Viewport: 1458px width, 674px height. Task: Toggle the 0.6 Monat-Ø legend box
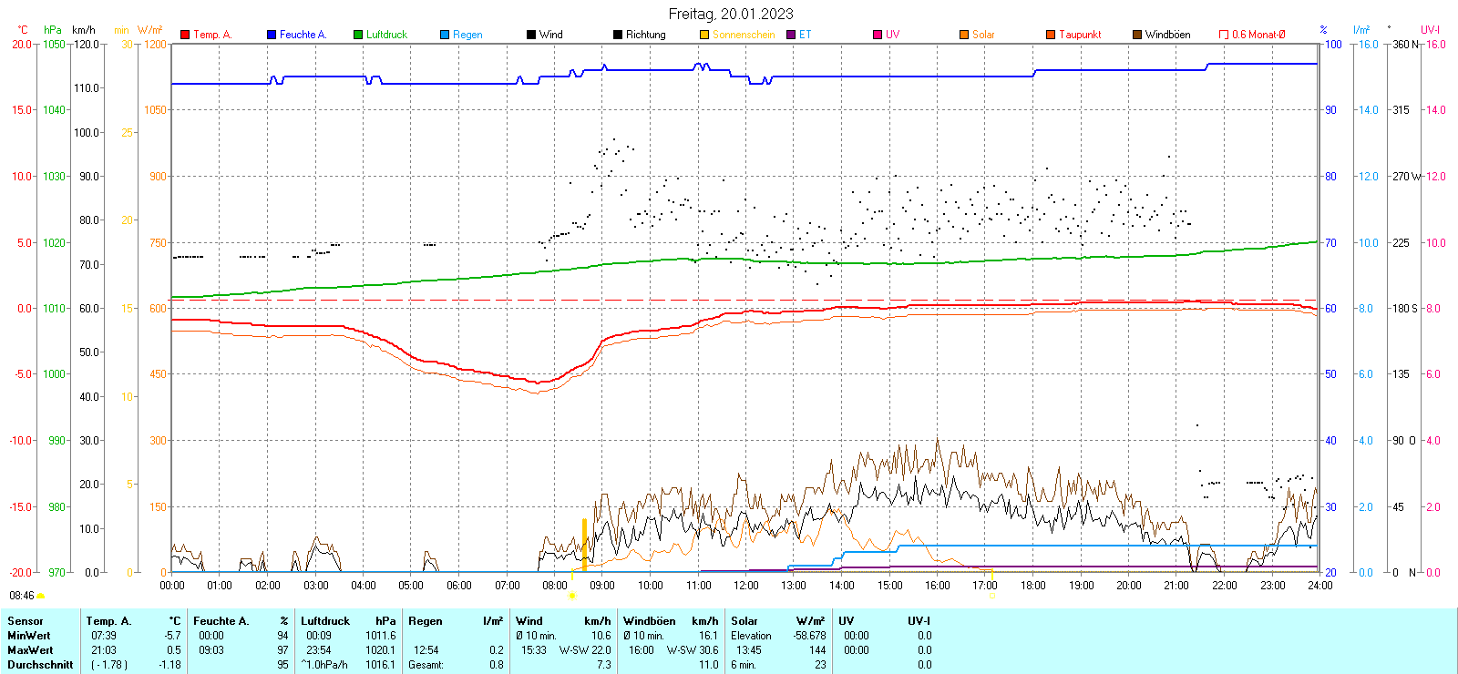[1224, 35]
